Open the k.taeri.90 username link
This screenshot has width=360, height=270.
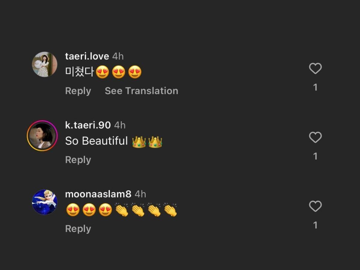88,125
